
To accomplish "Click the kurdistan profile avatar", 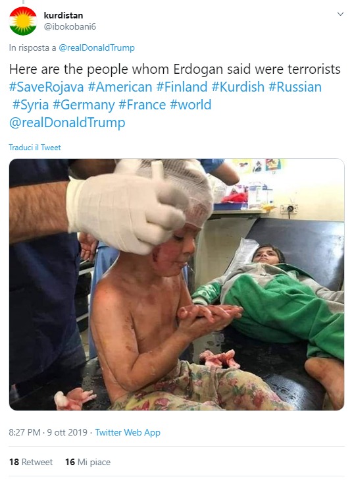I will (23, 21).
